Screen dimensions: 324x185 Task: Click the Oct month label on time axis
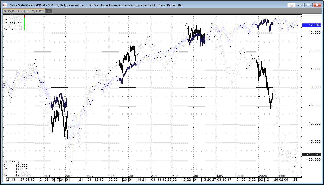197,176
